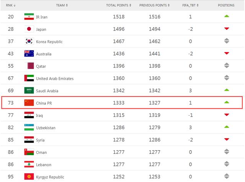Screen dimensions: 245x182
Task: Click the Lebanon flag icon
Action: pos(29,164)
